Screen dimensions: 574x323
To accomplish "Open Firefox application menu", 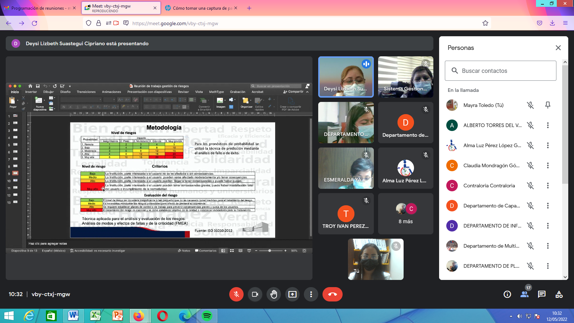I will 565,23.
